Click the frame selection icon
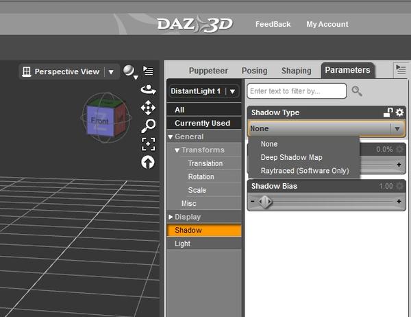 [x=149, y=144]
